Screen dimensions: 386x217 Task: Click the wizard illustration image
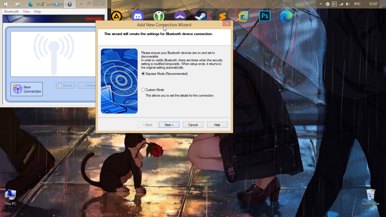click(119, 81)
